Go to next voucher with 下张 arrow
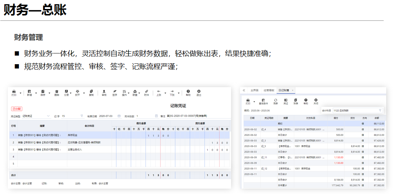This screenshot has width=393, height=194. pyautogui.click(x=172, y=91)
